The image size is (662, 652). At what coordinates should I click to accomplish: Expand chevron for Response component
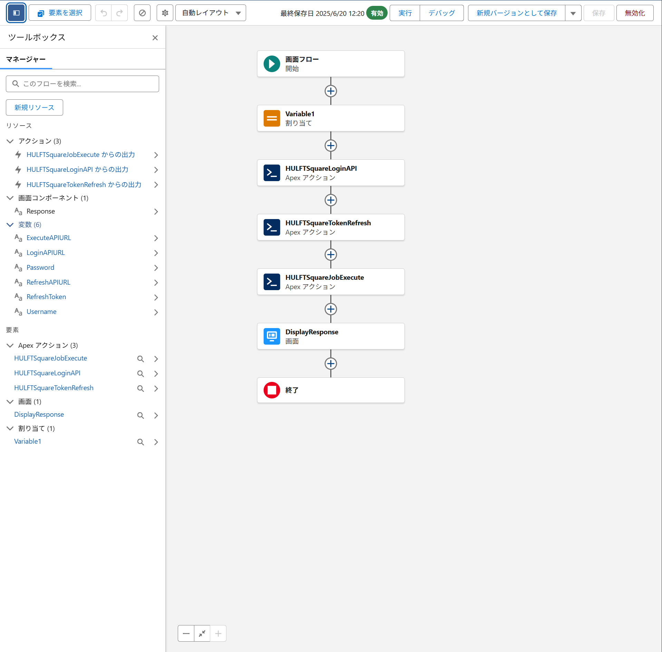pyautogui.click(x=156, y=211)
